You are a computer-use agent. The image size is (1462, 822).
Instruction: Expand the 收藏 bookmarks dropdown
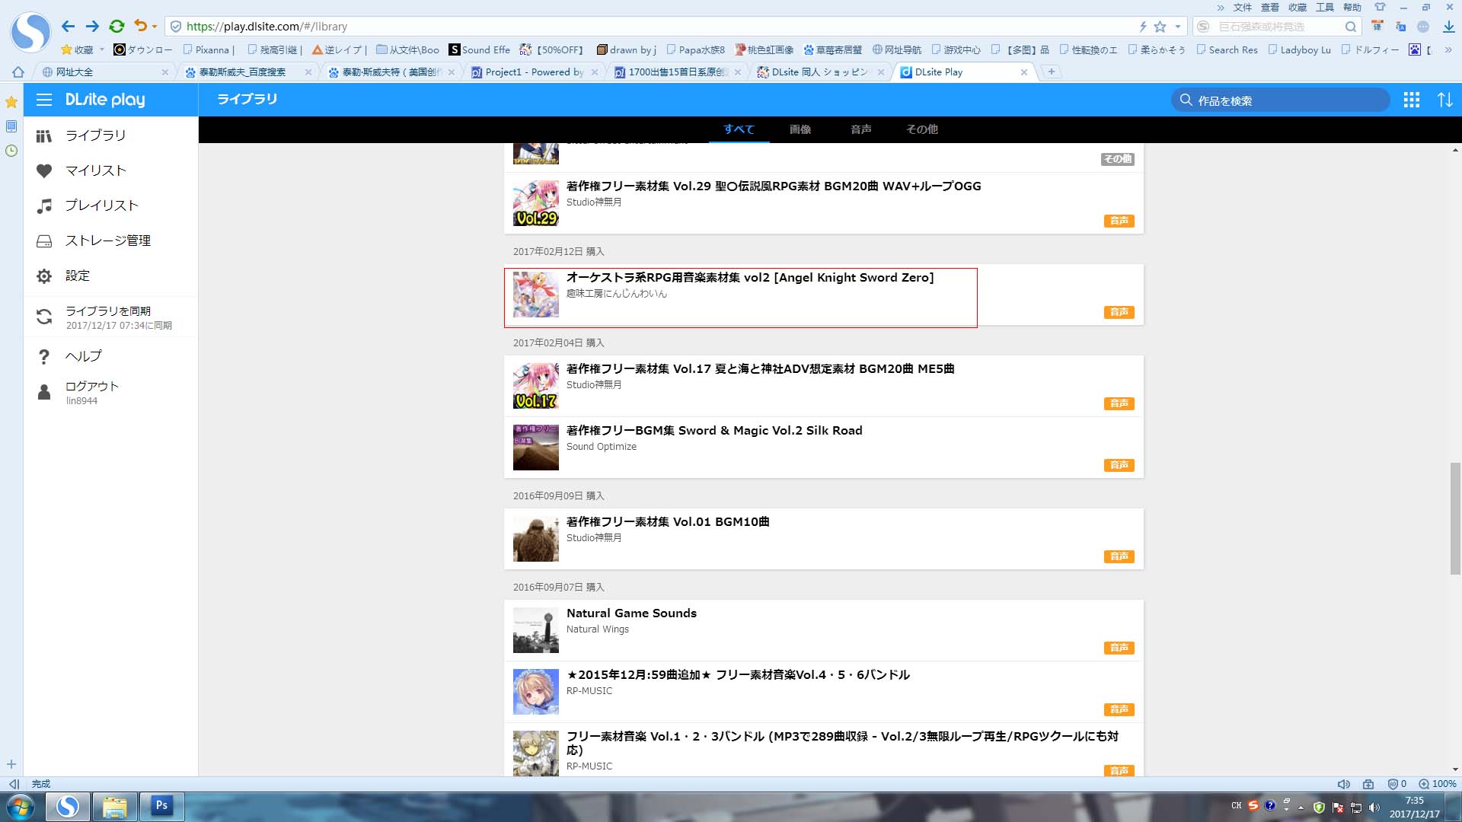tap(102, 49)
